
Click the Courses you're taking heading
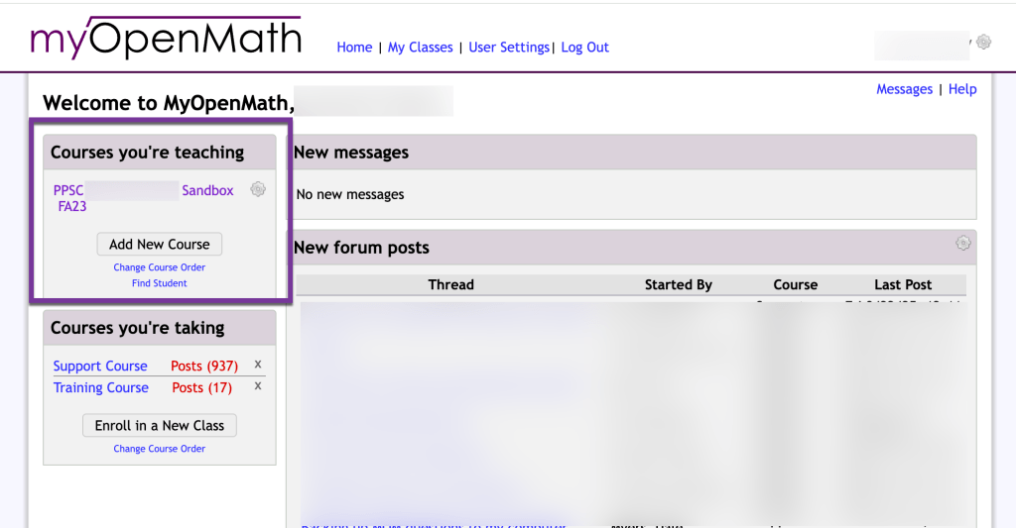pos(137,328)
